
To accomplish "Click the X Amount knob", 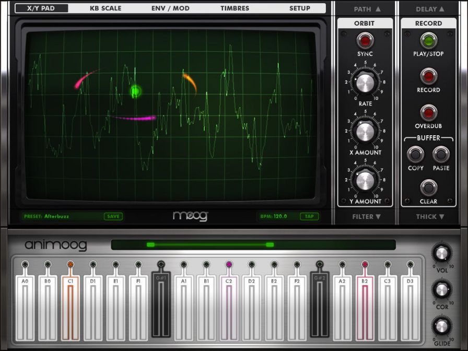I will (x=365, y=131).
